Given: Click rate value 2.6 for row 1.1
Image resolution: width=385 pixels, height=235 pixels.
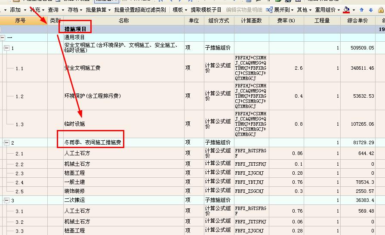Looking at the screenshot, I should tap(299, 68).
